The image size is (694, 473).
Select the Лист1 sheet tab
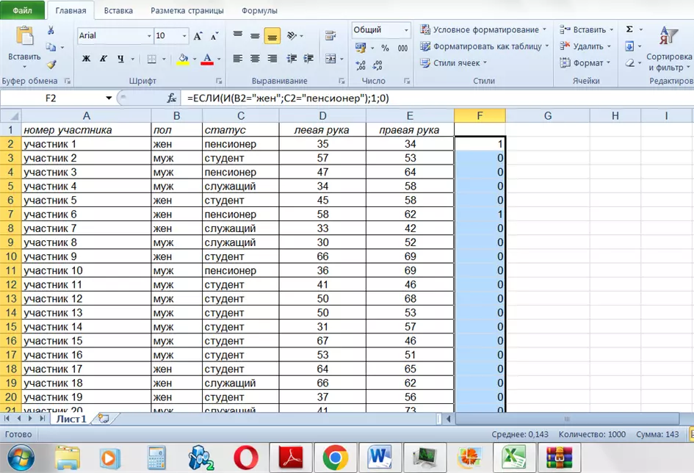pyautogui.click(x=71, y=419)
